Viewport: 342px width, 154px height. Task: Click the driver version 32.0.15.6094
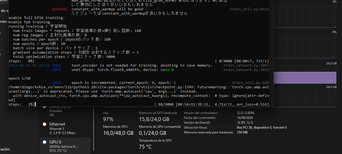(245, 113)
